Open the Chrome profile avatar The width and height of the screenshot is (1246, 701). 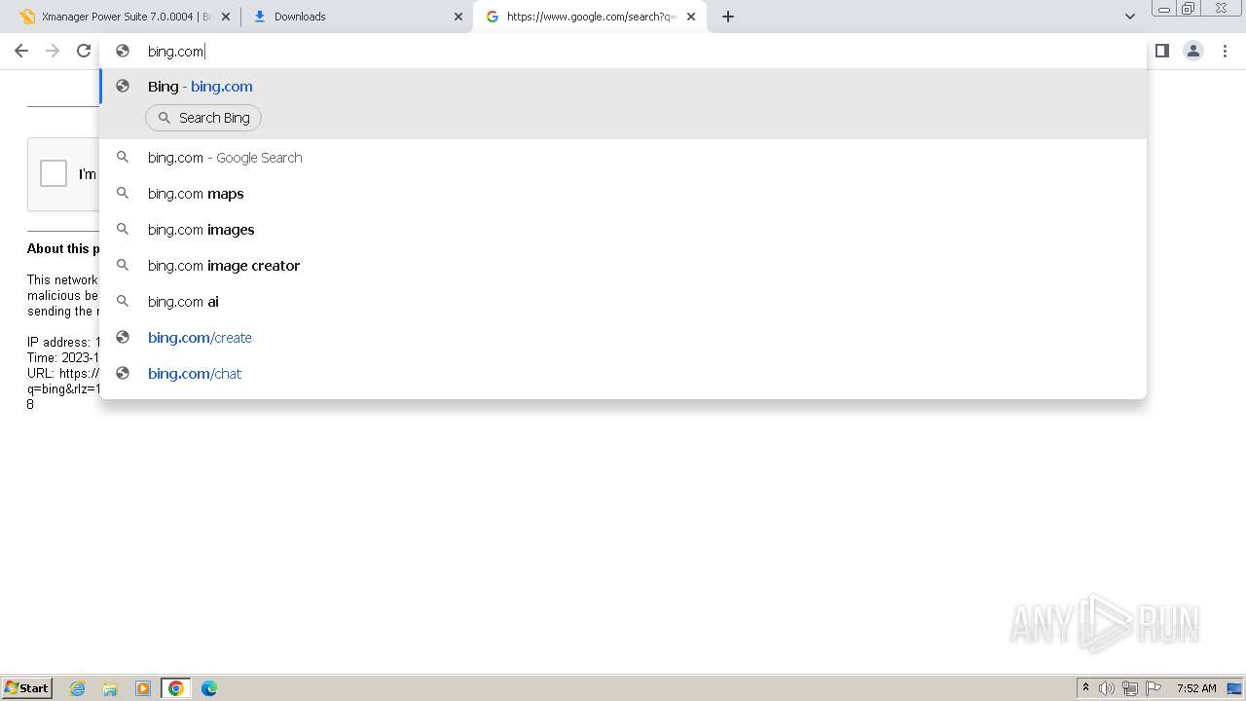(1193, 51)
